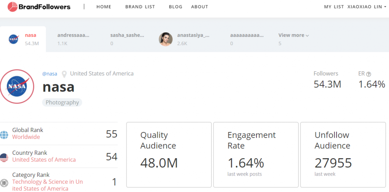Image resolution: width=389 pixels, height=192 pixels.
Task: Click the ER help question-mark icon
Action: coord(368,74)
